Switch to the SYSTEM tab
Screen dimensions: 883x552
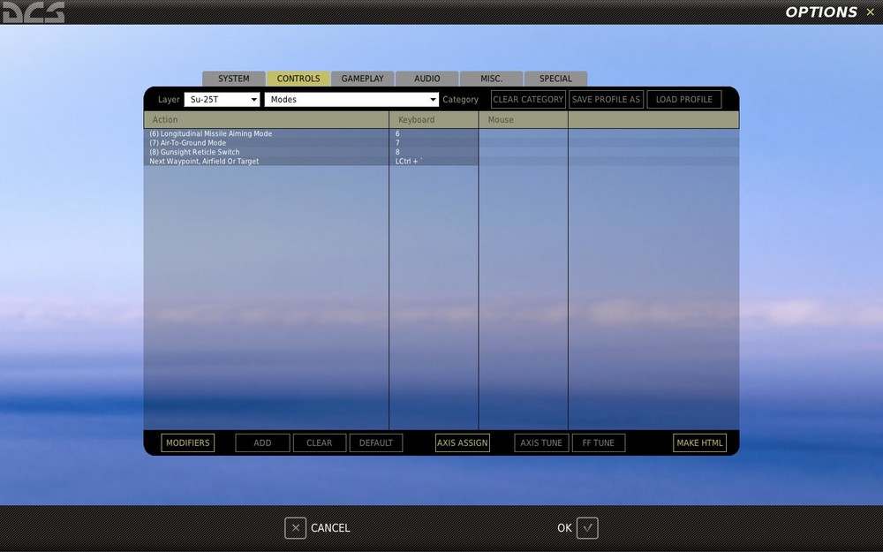pos(234,79)
